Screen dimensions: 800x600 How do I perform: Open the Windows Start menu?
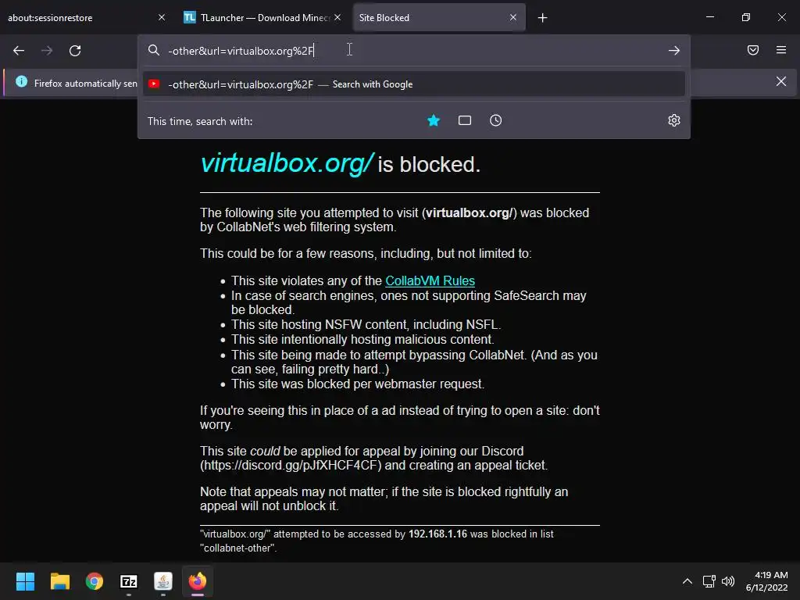pos(25,581)
